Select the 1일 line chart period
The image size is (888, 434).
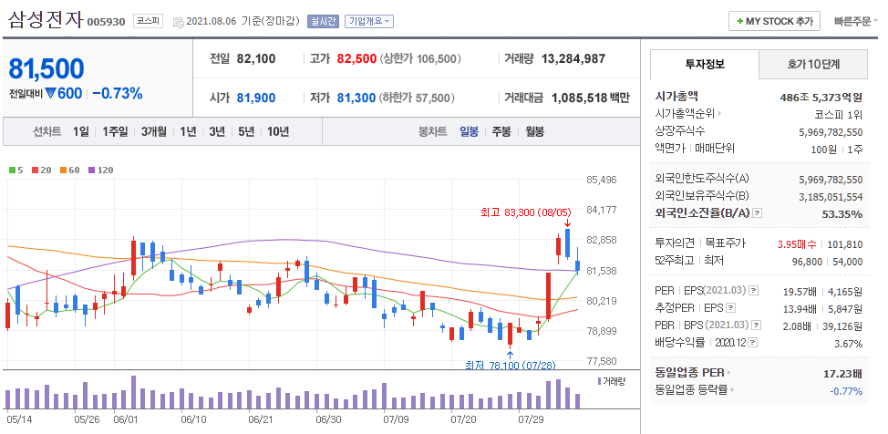(x=81, y=131)
